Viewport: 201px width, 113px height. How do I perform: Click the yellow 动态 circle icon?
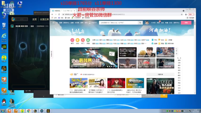(x=77, y=40)
